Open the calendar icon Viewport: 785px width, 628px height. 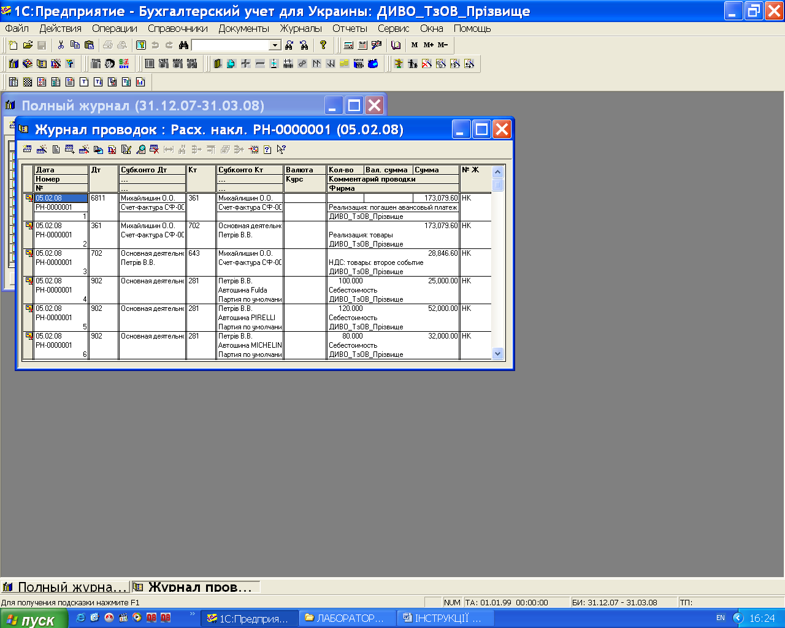coord(362,45)
